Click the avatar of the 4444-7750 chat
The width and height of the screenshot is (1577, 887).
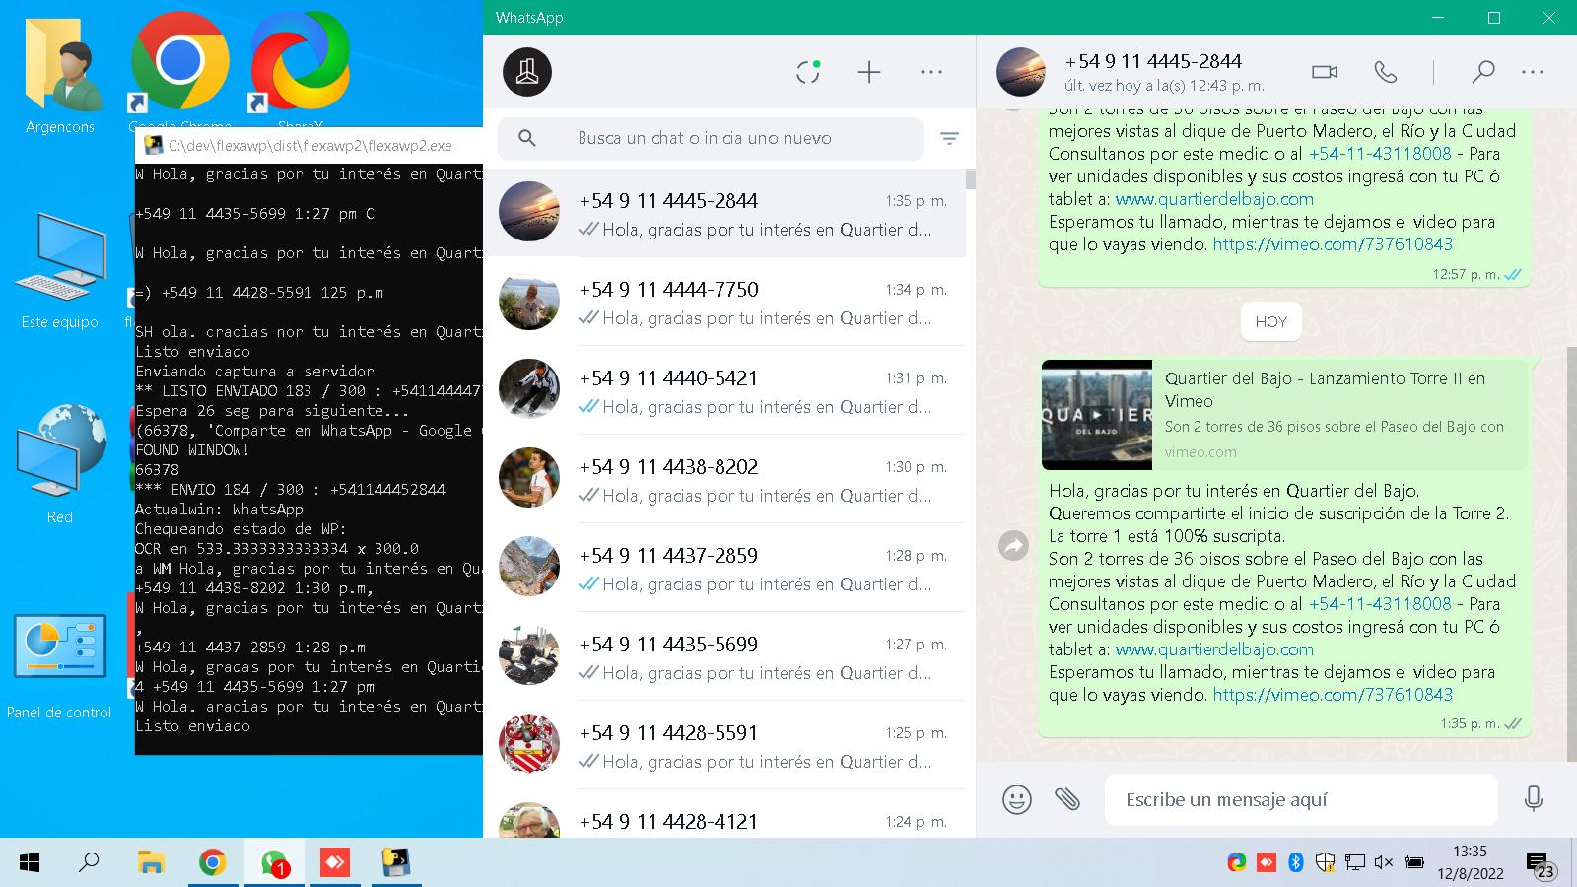[529, 301]
